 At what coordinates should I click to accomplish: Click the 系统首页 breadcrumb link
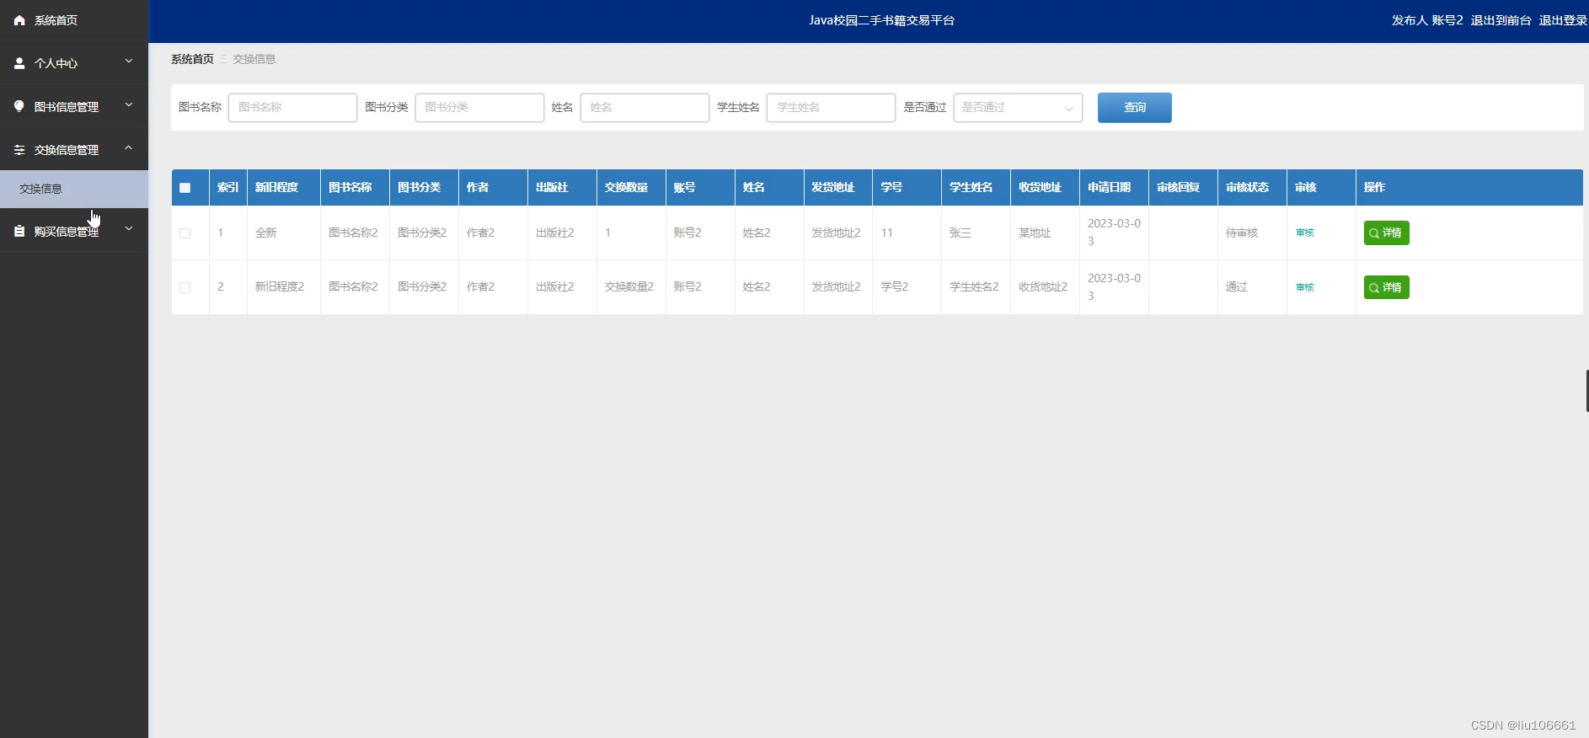coord(192,59)
